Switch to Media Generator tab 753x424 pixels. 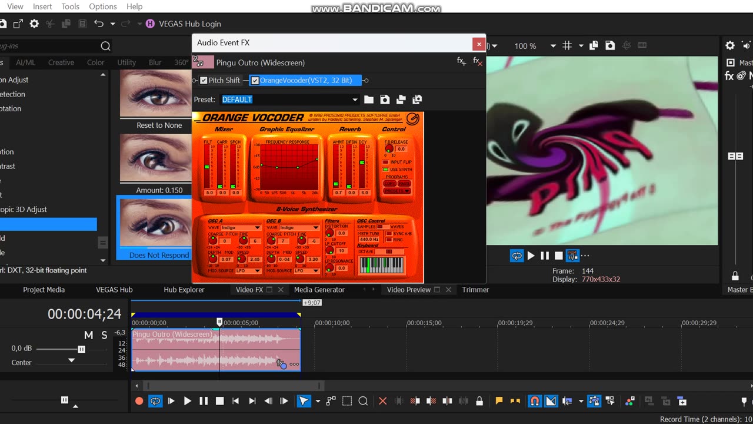tap(319, 290)
